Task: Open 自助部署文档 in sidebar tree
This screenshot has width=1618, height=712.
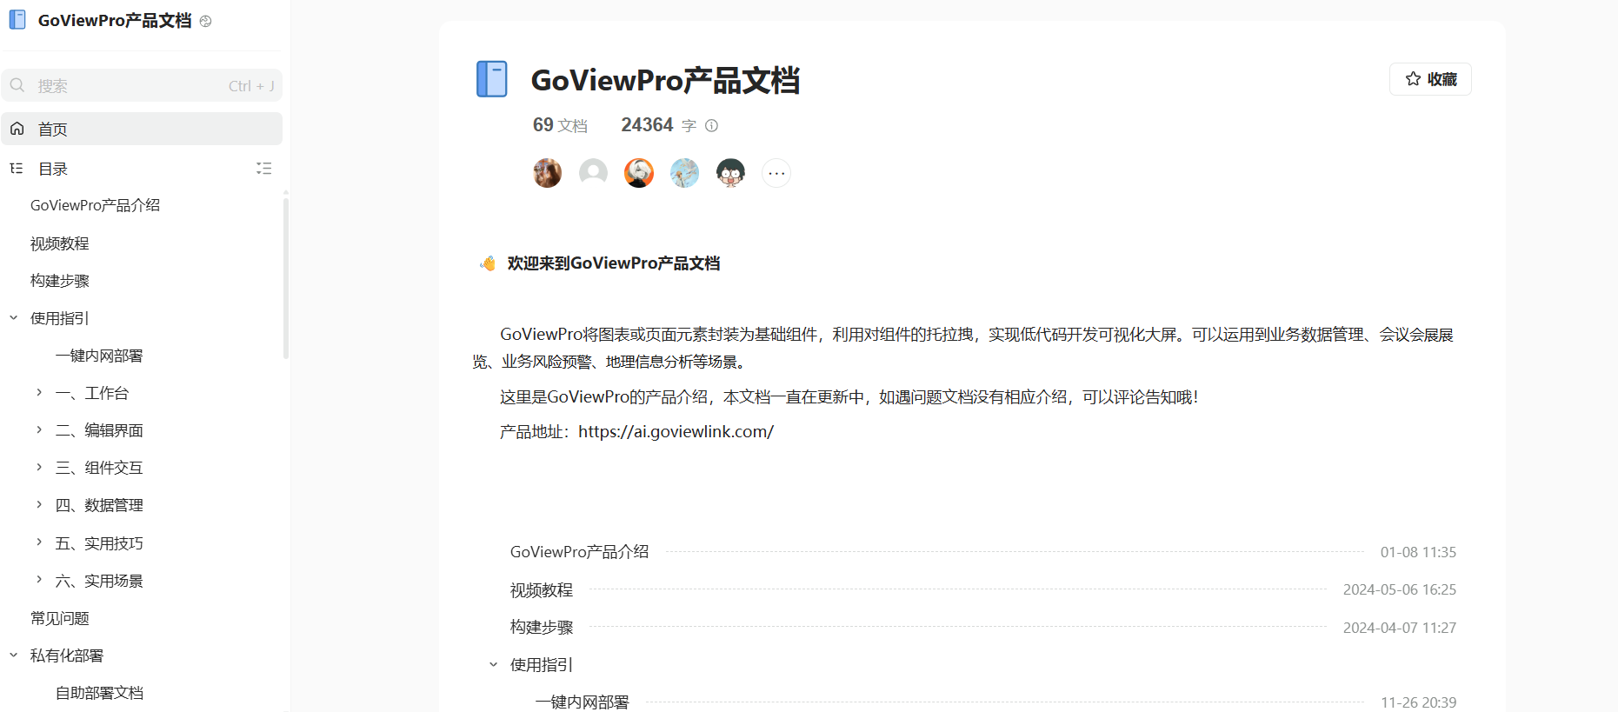Action: coord(99,693)
